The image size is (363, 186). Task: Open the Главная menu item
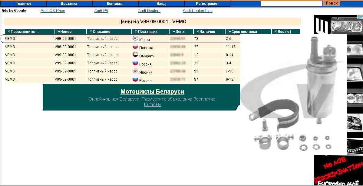click(x=23, y=4)
